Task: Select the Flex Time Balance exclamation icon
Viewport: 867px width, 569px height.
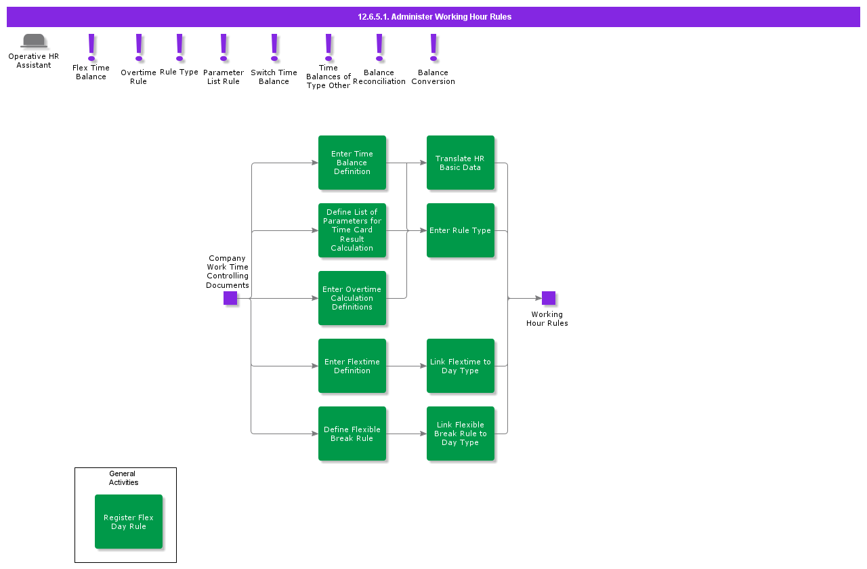Action: 91,47
